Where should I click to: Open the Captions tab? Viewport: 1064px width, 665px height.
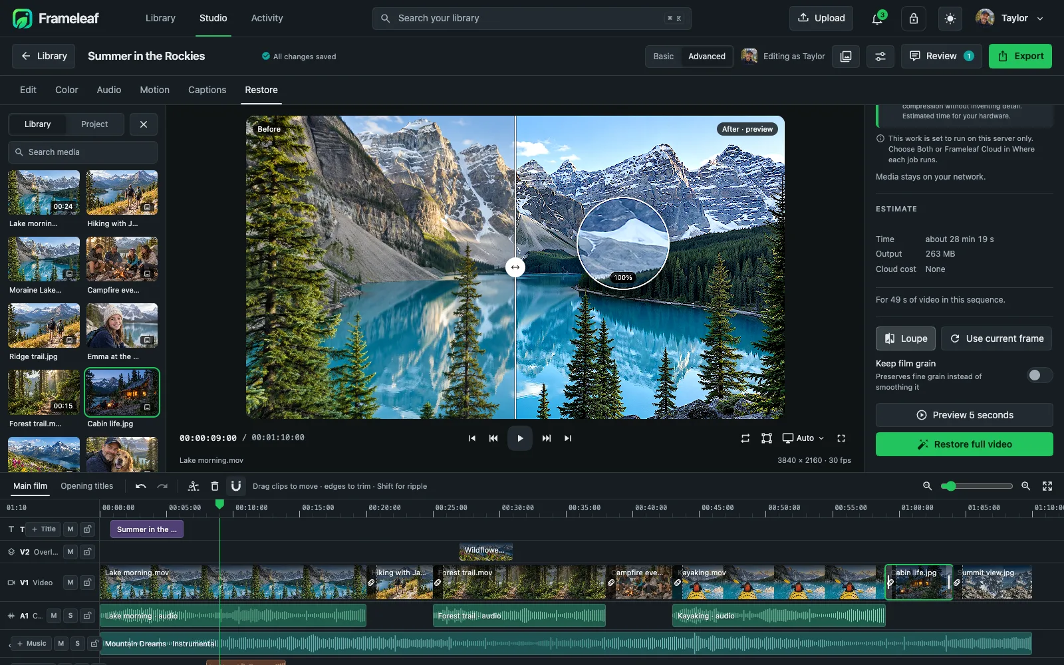(x=207, y=90)
